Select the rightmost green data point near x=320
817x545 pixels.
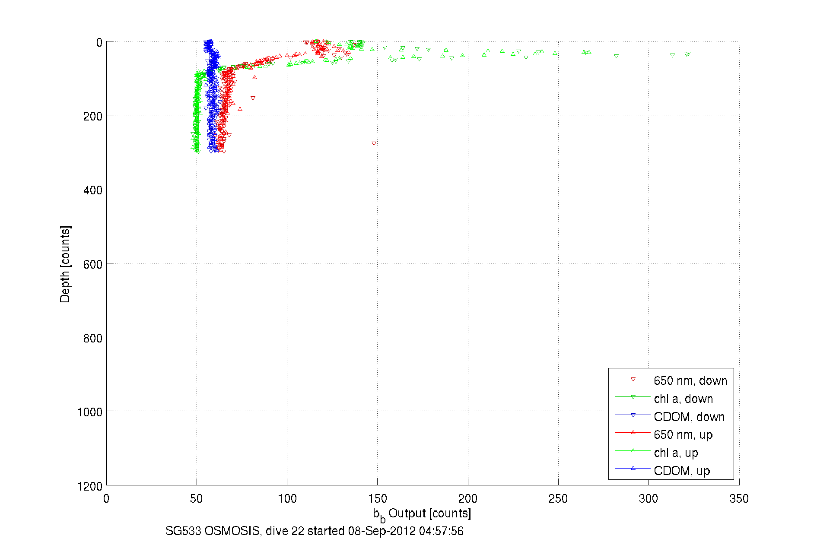pos(688,54)
